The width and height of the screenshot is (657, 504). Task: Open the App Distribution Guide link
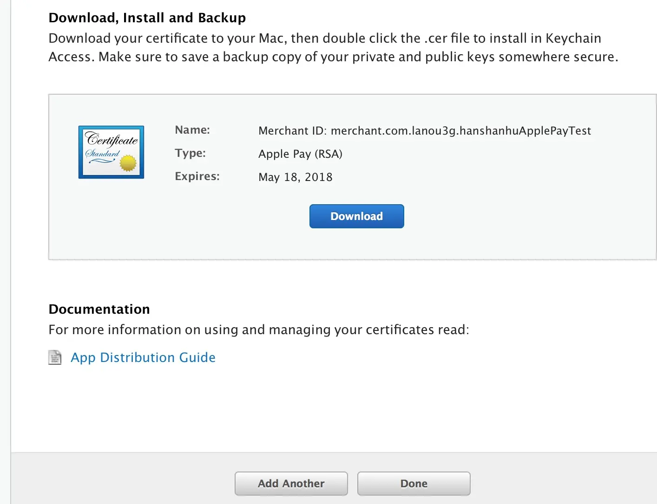(143, 357)
